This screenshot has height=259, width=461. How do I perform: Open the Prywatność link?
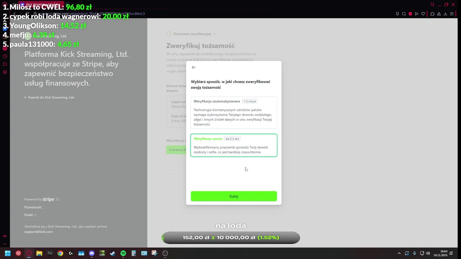[33, 207]
